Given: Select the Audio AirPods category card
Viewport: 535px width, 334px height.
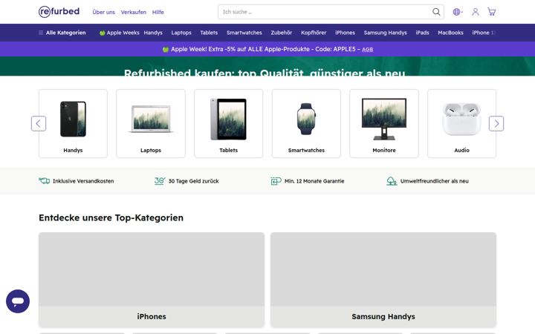Looking at the screenshot, I should click(x=462, y=123).
